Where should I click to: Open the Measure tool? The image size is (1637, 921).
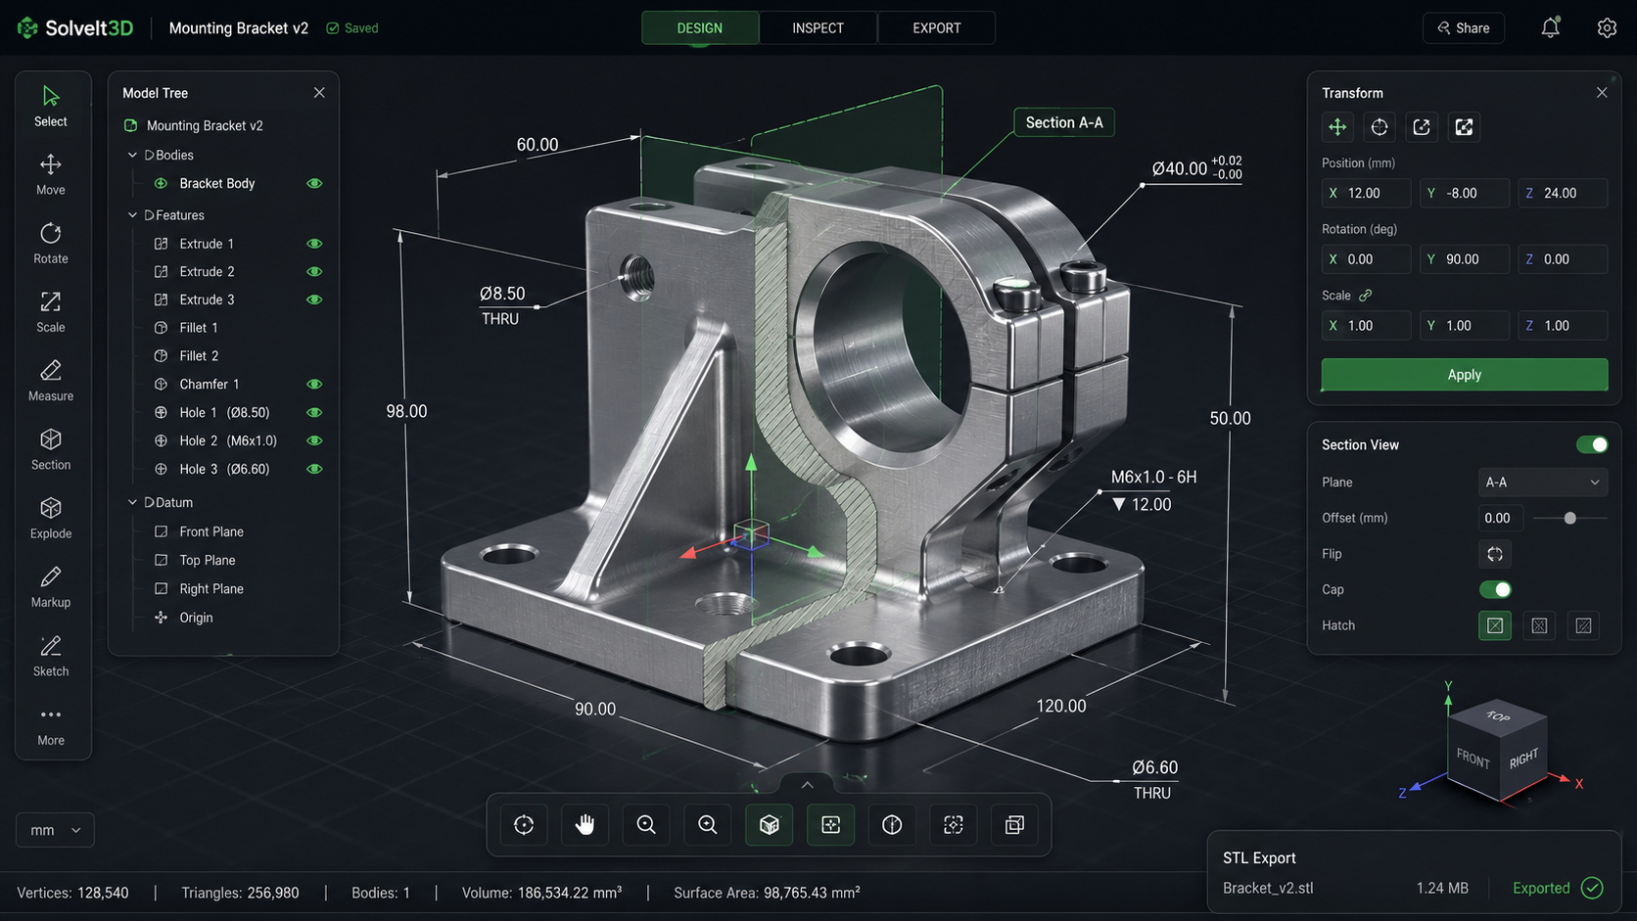[x=51, y=380]
